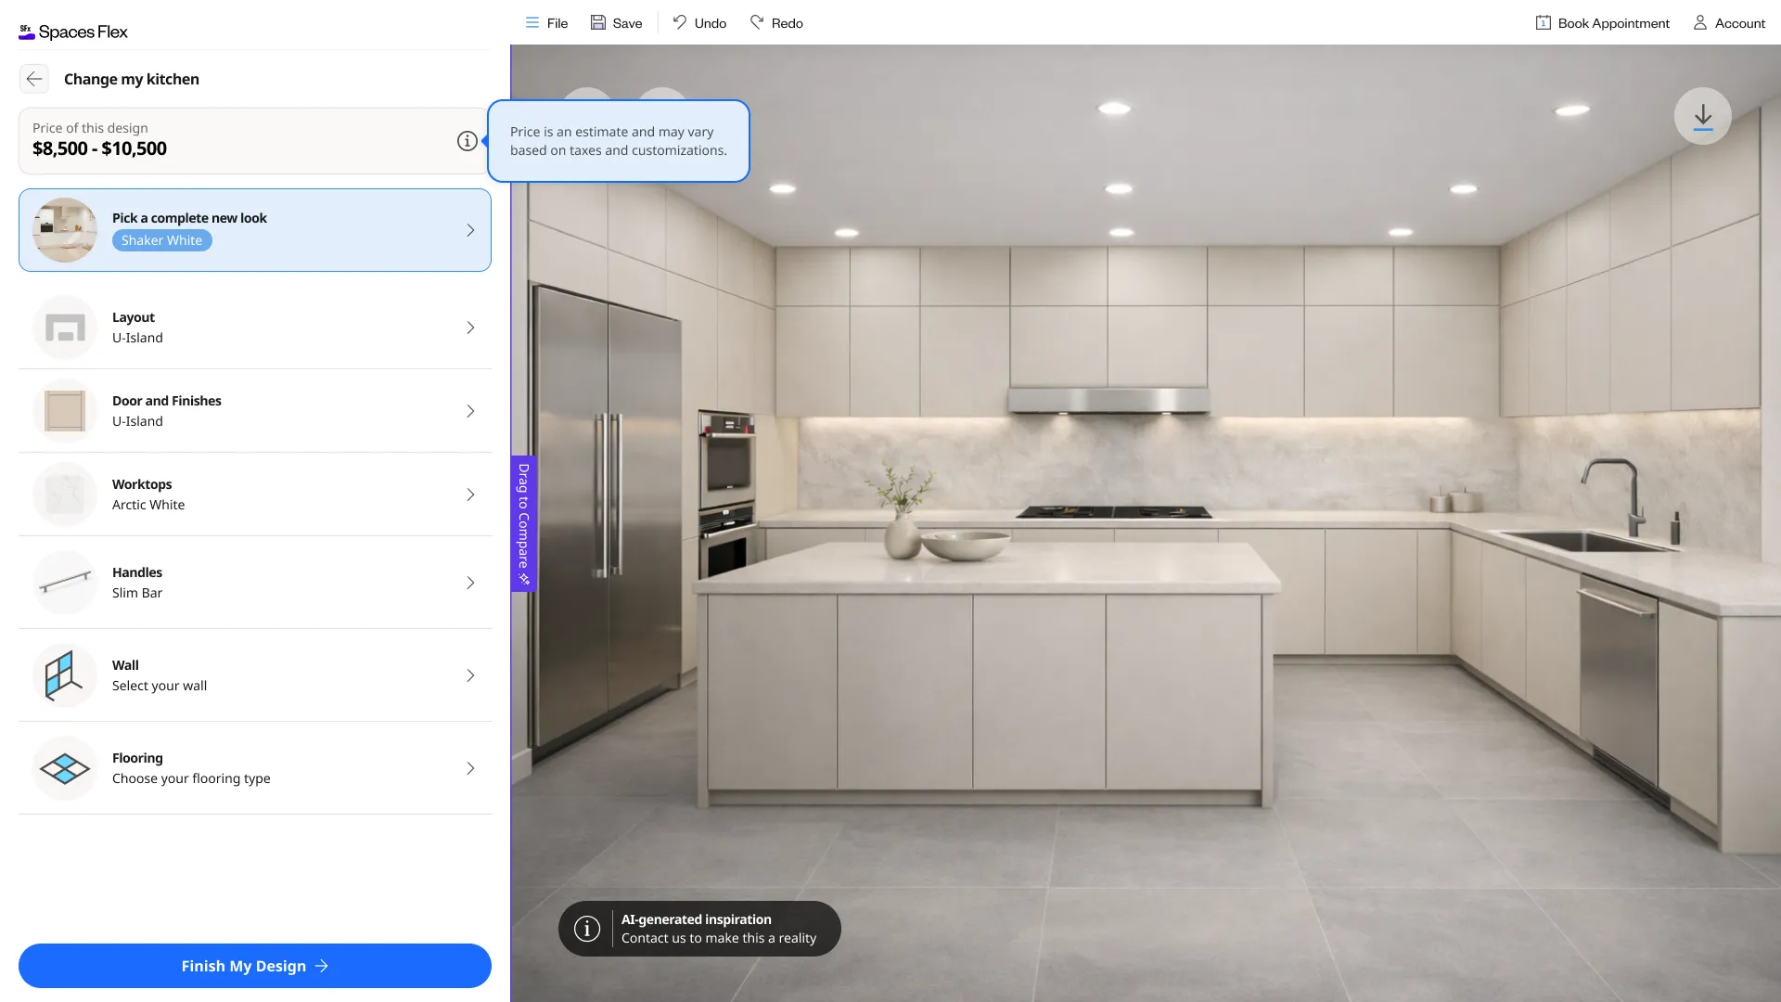Expand the Layout row chevron
Viewport: 1781px width, 1002px height.
[x=470, y=328]
